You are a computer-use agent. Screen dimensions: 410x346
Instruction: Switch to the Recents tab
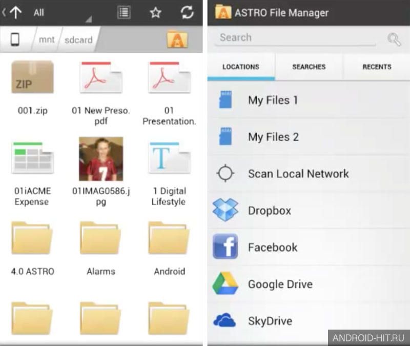point(377,67)
